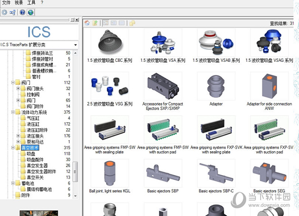
Task: Expand the 泵和马达 tree node
Action: click(x=18, y=142)
